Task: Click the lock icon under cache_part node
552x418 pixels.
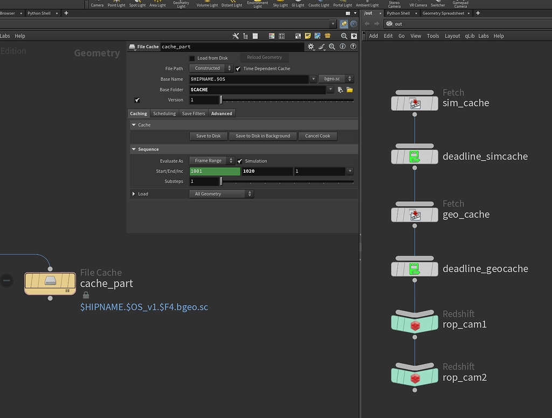Action: (x=86, y=295)
